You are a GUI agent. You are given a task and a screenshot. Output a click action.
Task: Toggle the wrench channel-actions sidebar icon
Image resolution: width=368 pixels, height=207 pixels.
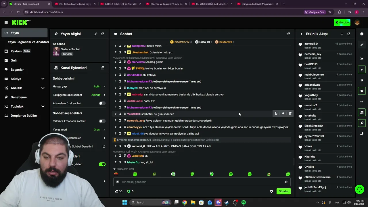click(x=362, y=123)
